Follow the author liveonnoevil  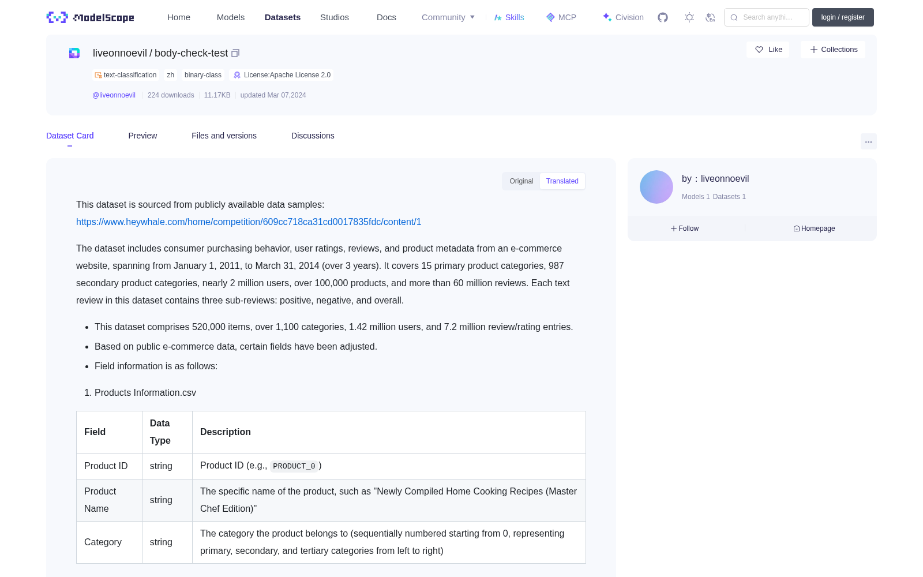click(685, 228)
